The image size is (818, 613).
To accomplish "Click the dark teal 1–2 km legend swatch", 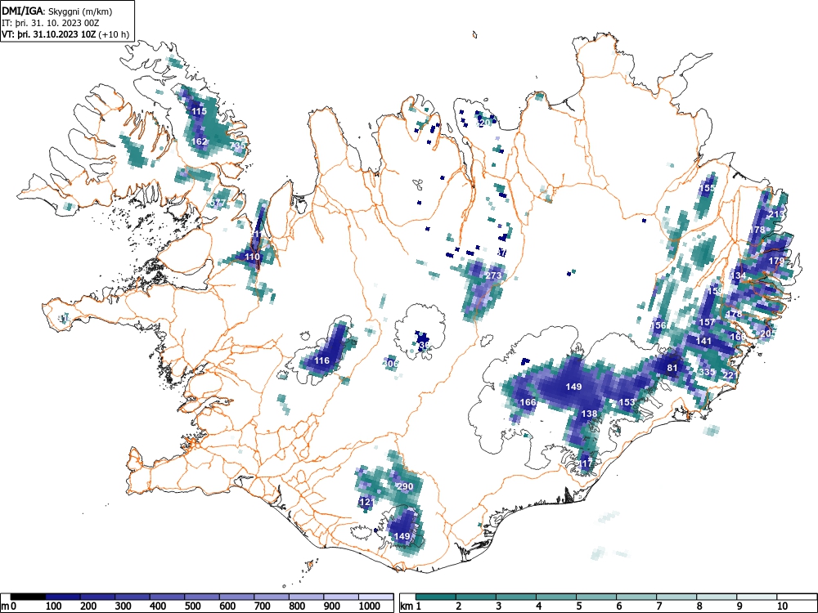I will [436, 597].
